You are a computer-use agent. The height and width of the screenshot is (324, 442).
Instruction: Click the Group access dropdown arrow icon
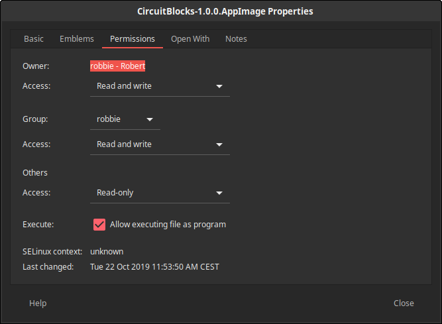coord(219,144)
